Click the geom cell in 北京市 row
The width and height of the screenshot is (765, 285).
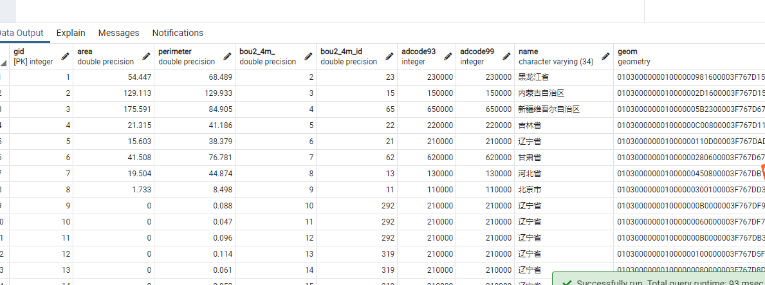tap(689, 190)
